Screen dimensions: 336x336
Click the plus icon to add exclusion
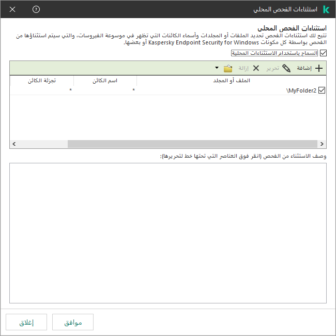tap(319, 68)
